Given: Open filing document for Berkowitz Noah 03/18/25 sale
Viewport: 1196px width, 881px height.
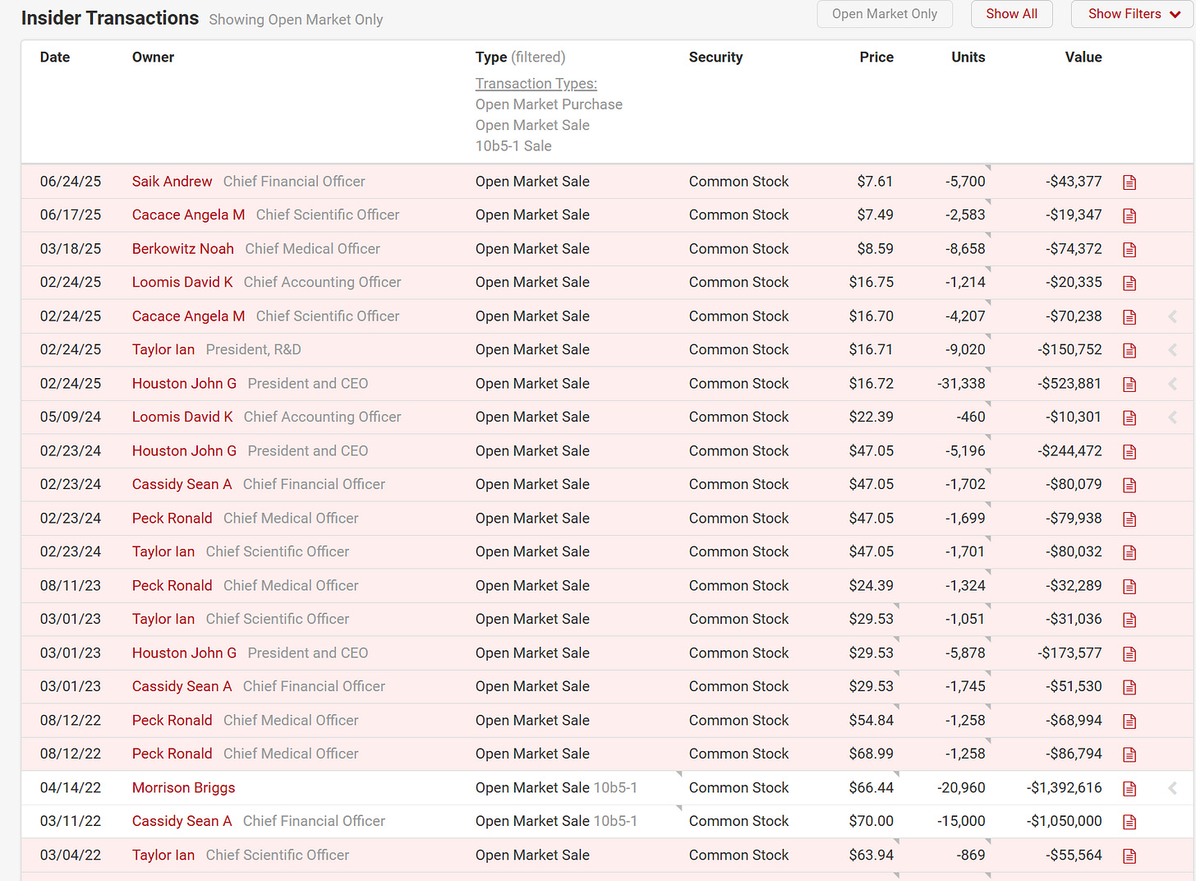Looking at the screenshot, I should [1129, 250].
